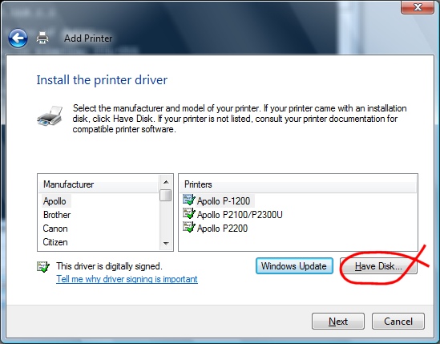Open the driver signing importance link
The height and width of the screenshot is (344, 440).
tap(127, 279)
